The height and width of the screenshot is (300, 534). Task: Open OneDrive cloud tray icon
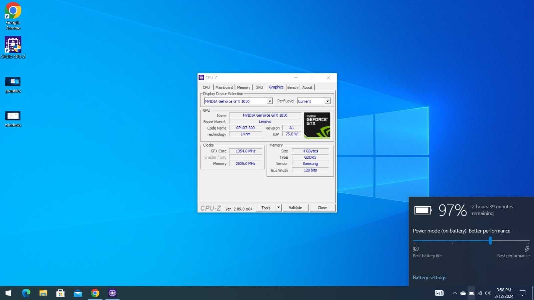click(x=463, y=293)
